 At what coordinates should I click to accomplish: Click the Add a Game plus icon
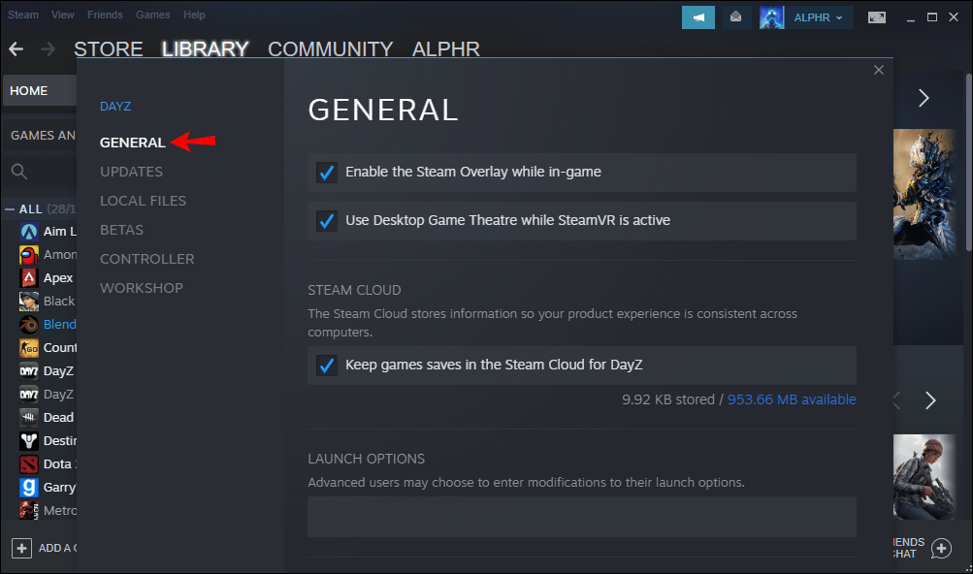[21, 548]
